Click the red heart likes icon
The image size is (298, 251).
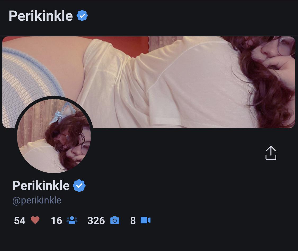[35, 220]
